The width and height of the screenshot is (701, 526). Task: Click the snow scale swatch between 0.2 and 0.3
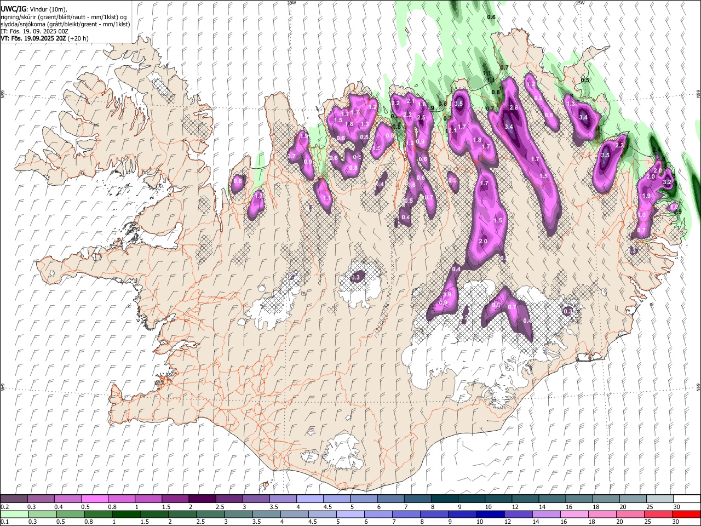coord(14,499)
